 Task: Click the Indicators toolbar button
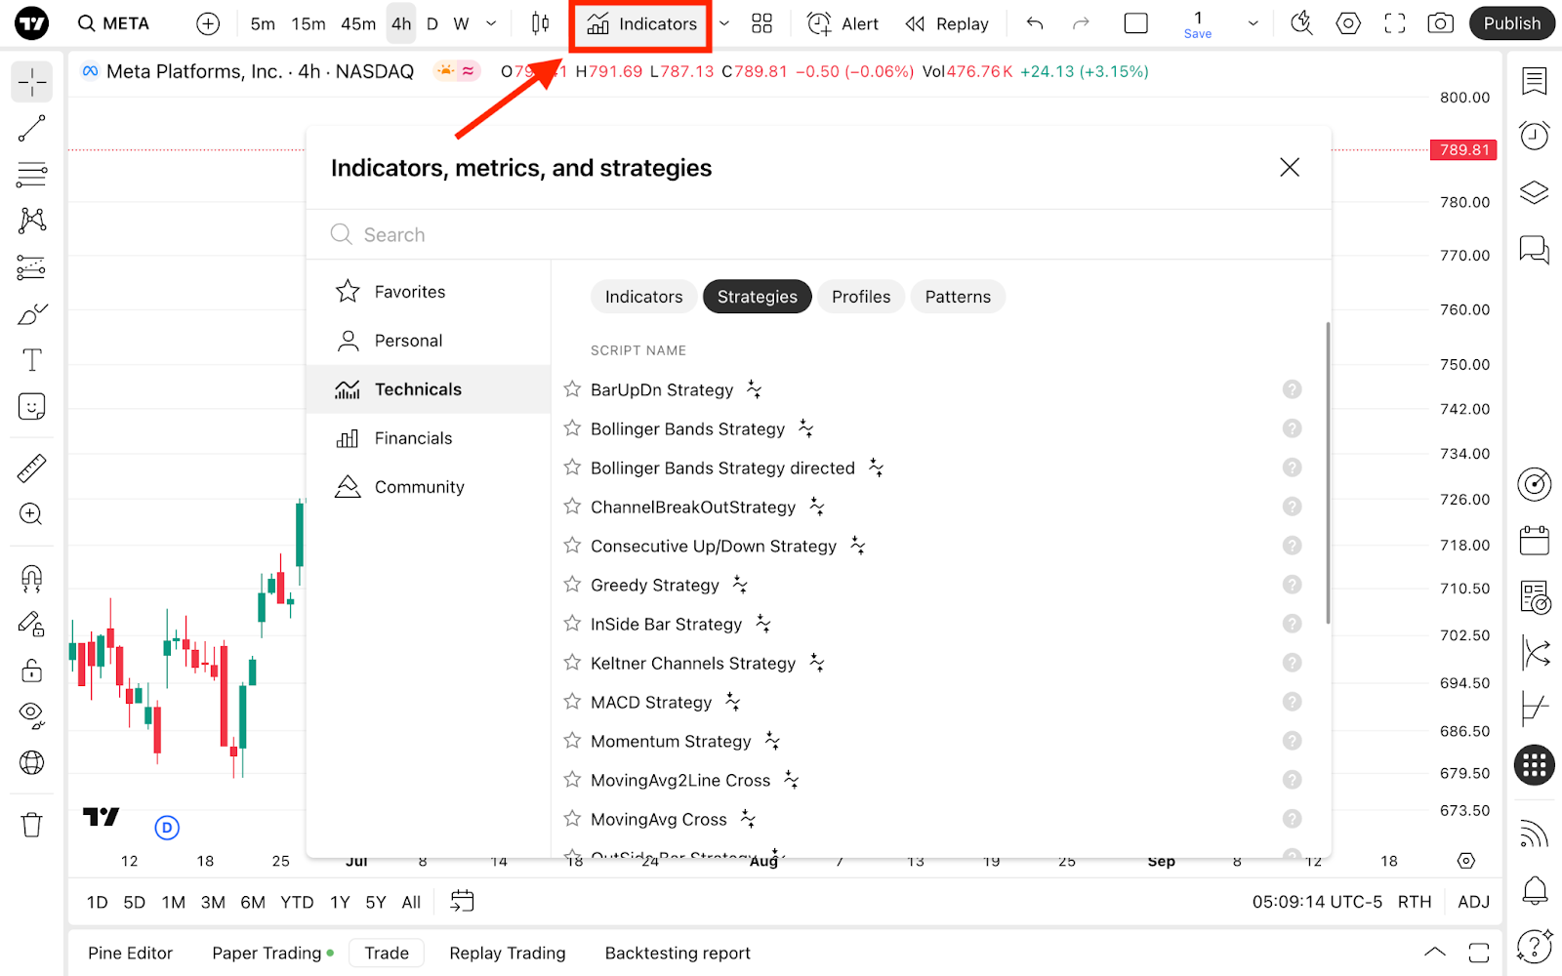(641, 23)
